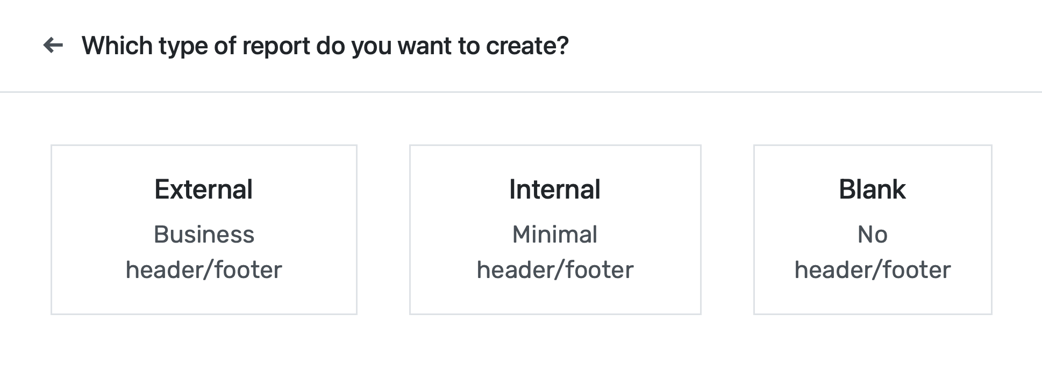The image size is (1042, 365).
Task: Return to previous screen via arrow
Action: pyautogui.click(x=53, y=46)
